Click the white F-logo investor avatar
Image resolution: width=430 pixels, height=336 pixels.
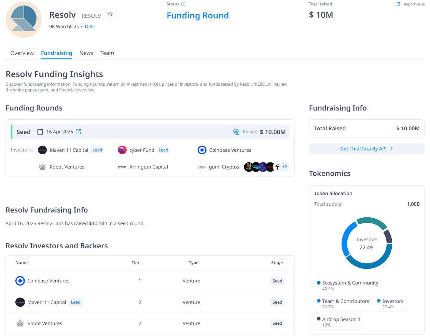click(278, 167)
